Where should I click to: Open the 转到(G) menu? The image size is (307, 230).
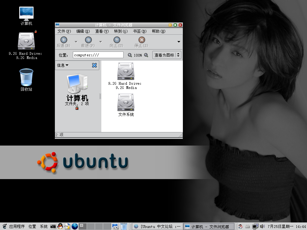pos(121,31)
